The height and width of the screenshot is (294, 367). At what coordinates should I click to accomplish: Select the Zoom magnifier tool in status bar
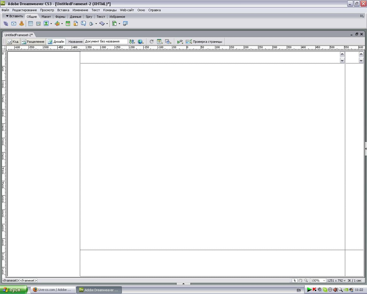tap(306, 281)
